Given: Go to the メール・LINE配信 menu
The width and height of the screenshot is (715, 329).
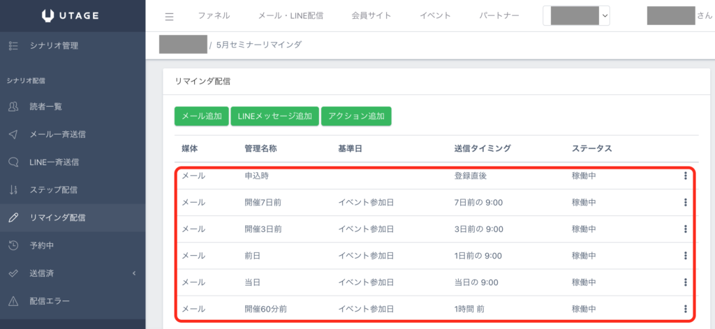Looking at the screenshot, I should pos(295,16).
